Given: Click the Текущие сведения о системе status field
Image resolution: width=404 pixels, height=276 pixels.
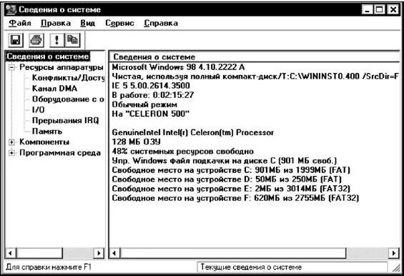Looking at the screenshot, I should coord(292,267).
